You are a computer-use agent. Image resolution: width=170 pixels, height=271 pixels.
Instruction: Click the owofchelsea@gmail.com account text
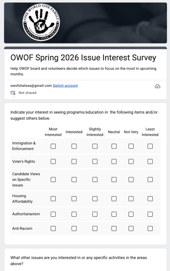click(x=31, y=86)
